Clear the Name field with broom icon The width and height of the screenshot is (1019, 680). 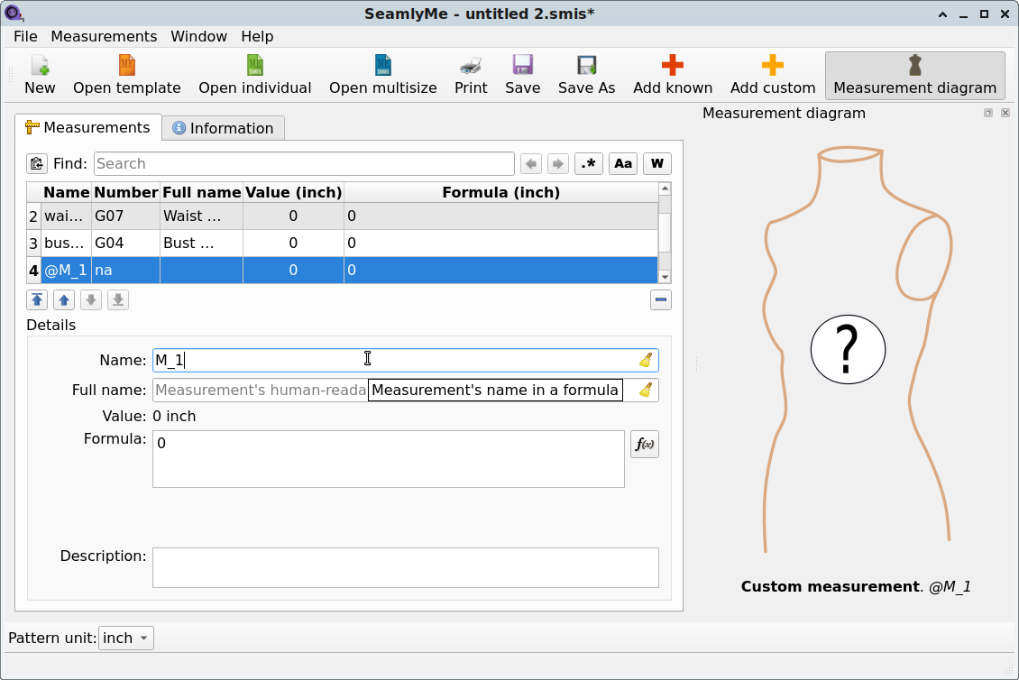(646, 360)
